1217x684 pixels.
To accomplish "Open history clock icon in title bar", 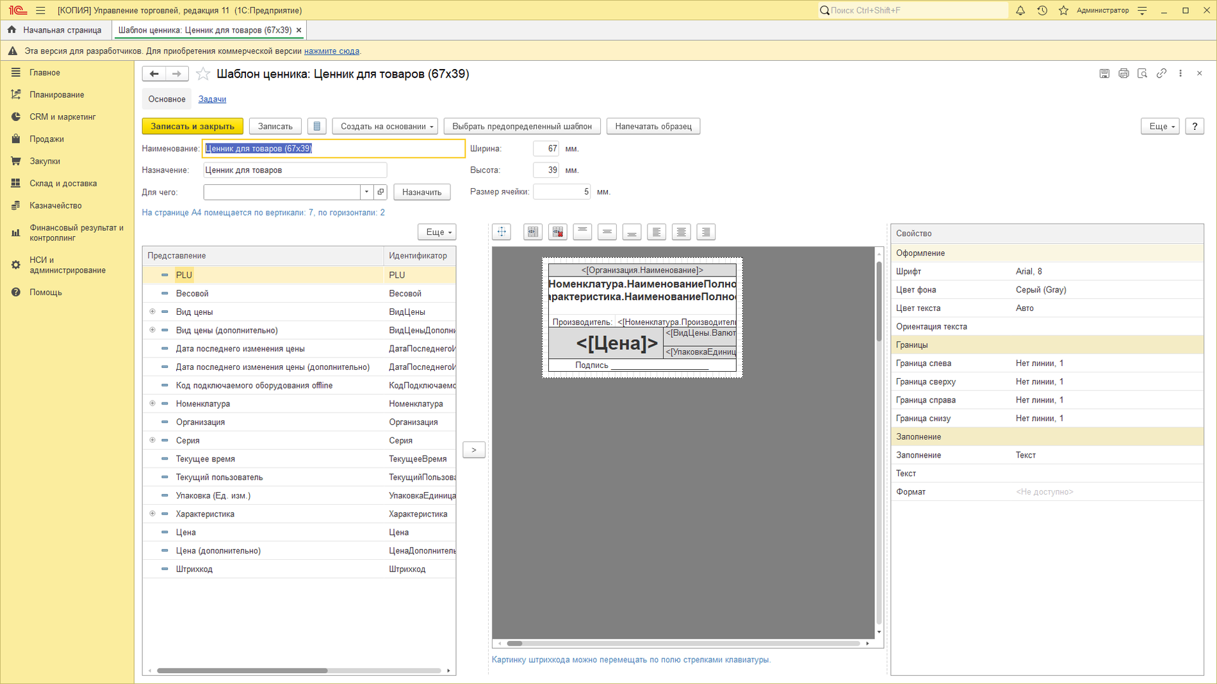I will click(1042, 10).
